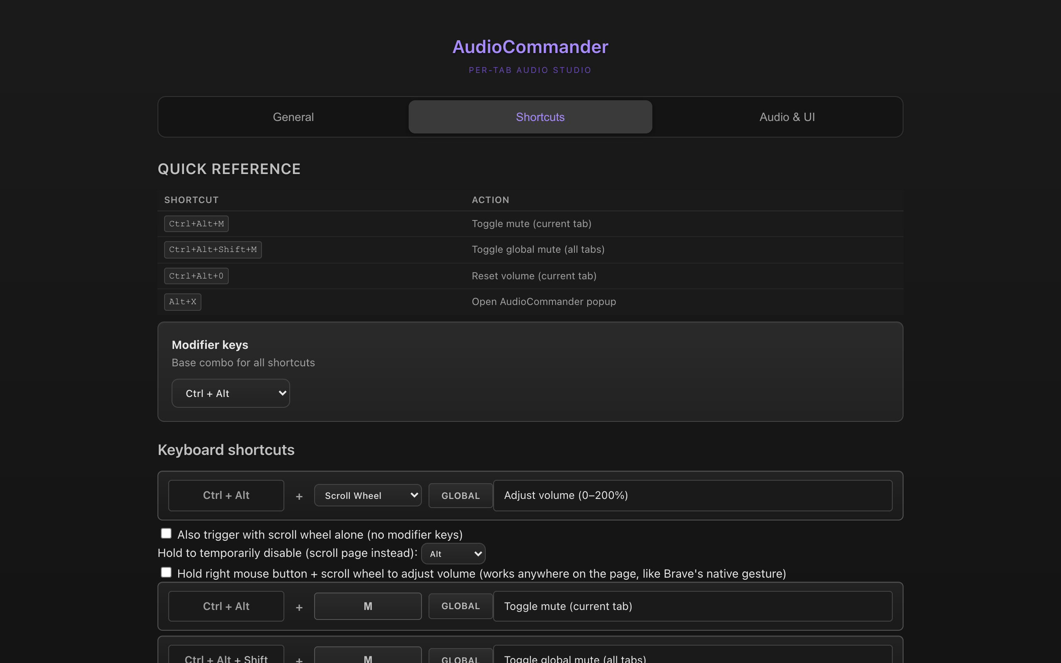Switch to the General tab
1061x663 pixels.
pyautogui.click(x=293, y=117)
